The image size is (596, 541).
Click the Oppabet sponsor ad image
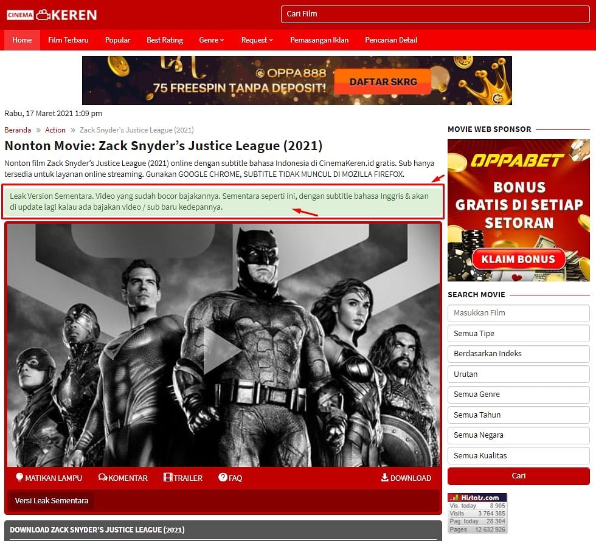(518, 210)
